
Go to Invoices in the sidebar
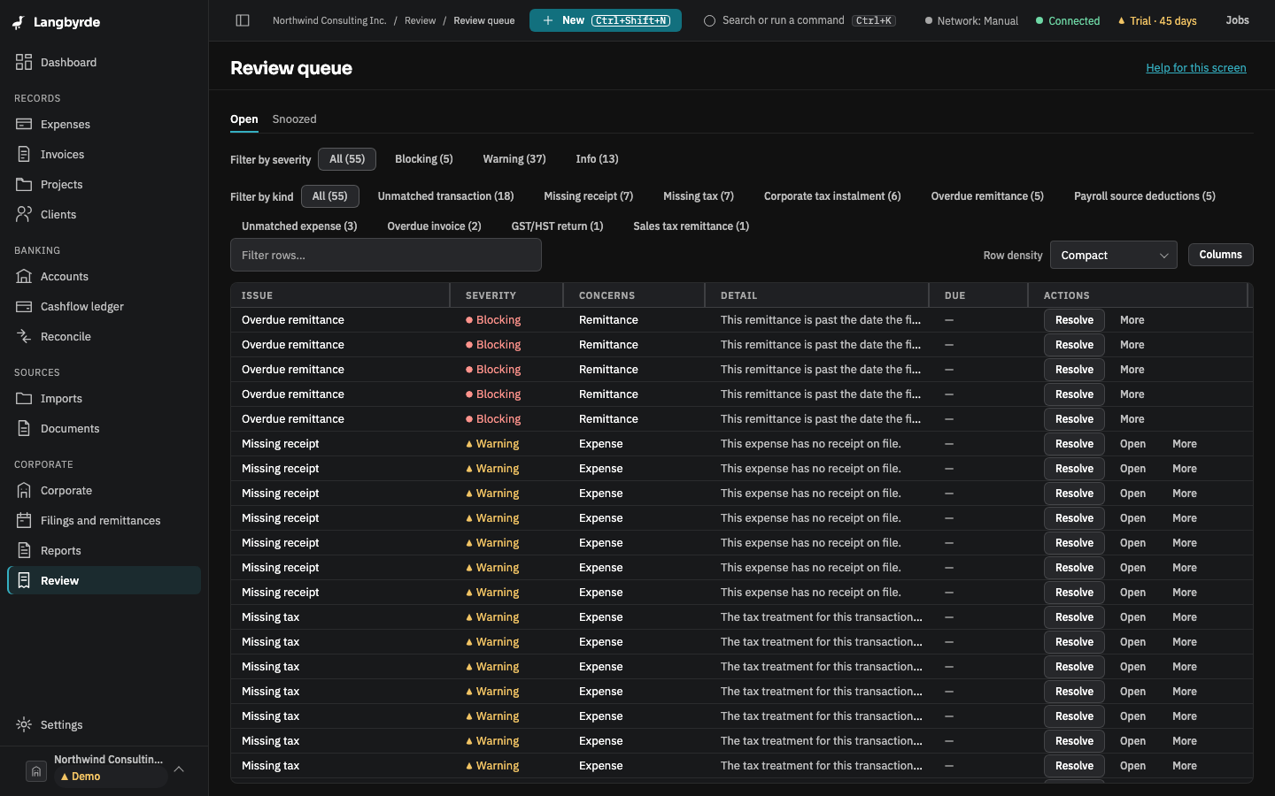point(104,154)
